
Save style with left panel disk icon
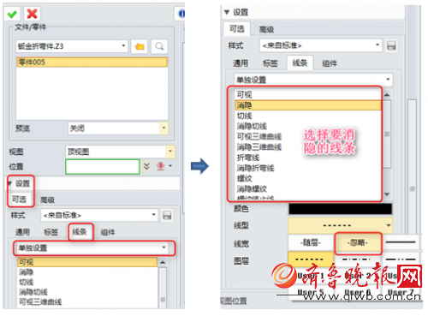pyautogui.click(x=167, y=215)
